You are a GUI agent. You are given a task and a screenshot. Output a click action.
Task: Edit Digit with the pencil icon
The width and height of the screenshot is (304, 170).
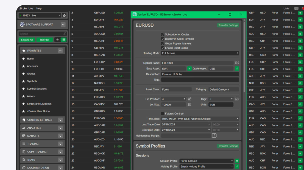pyautogui.click(x=237, y=99)
